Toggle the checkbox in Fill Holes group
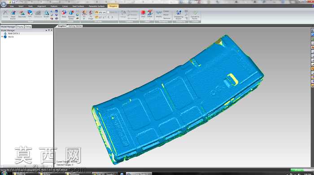The width and height of the screenshot is (314, 175). pos(109,12)
